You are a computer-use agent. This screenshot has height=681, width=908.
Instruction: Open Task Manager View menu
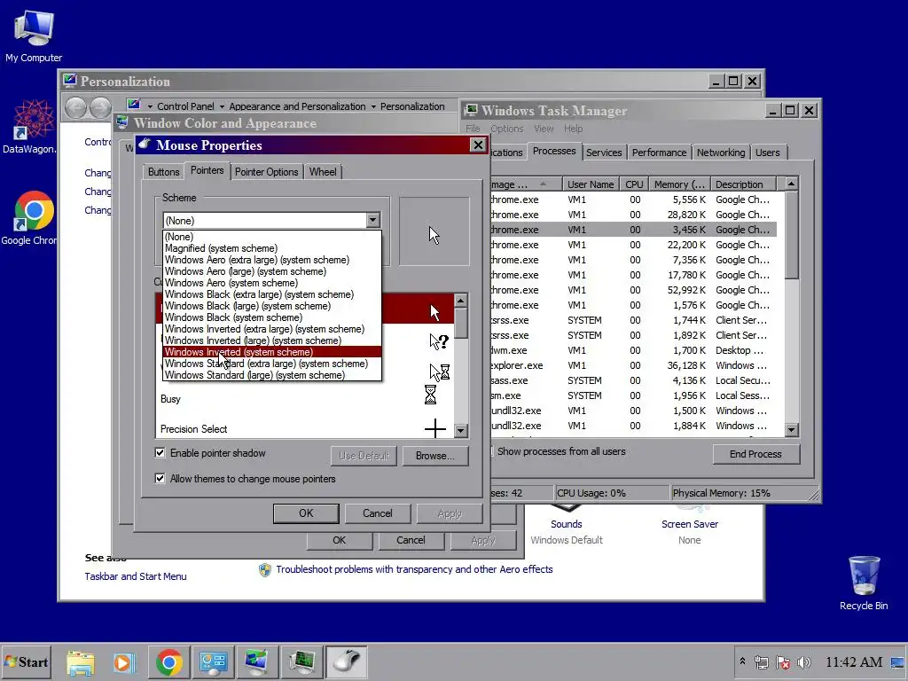click(544, 129)
